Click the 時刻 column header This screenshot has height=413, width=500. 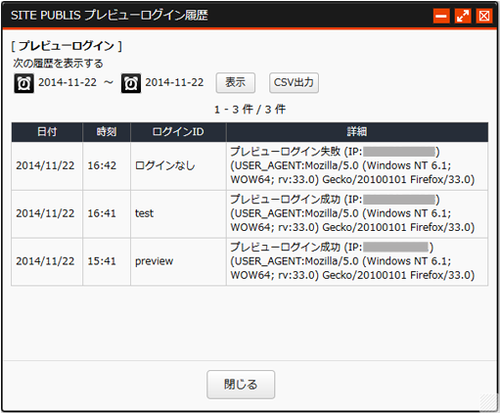point(107,132)
